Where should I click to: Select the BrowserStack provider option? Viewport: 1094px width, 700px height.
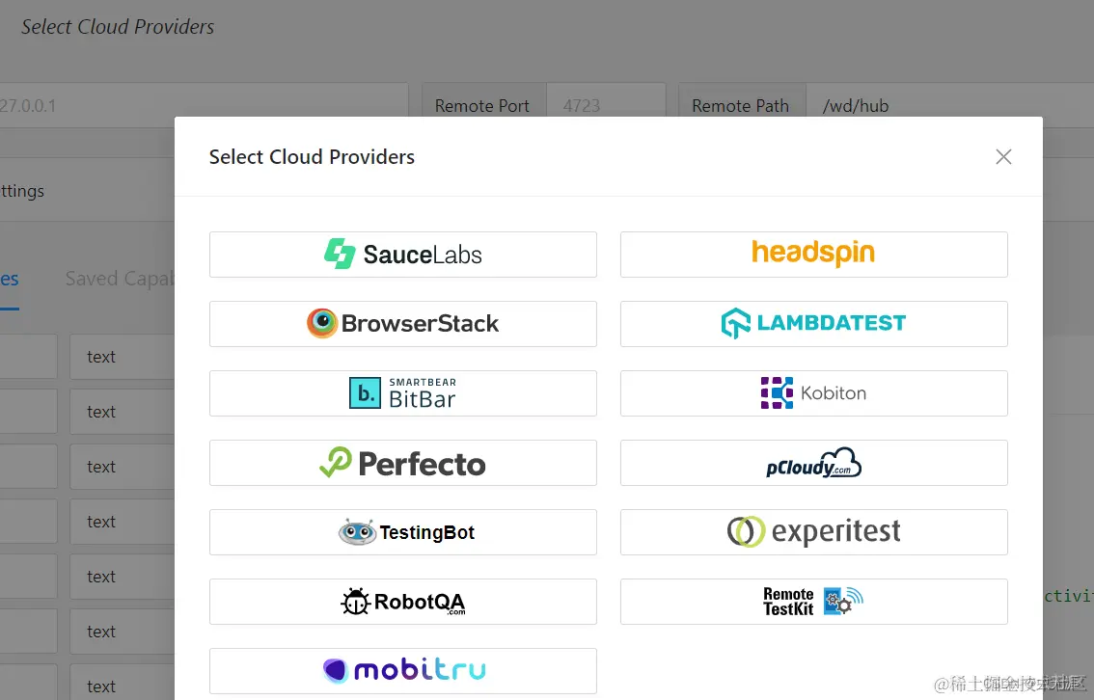pyautogui.click(x=402, y=324)
